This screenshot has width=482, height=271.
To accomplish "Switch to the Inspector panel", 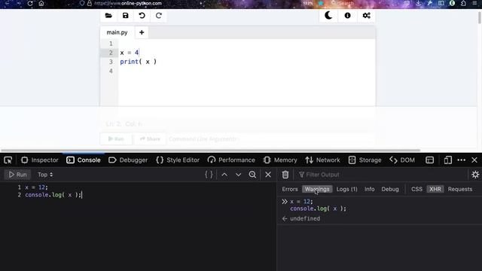I will pos(40,160).
